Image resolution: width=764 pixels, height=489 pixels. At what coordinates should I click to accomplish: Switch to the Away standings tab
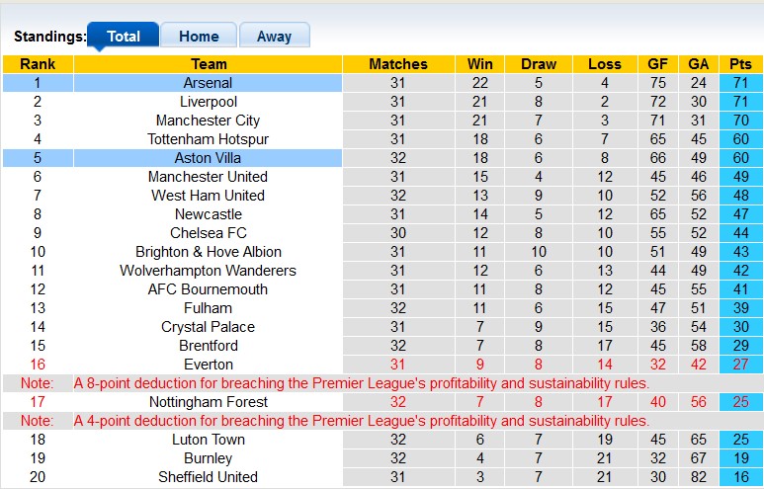(274, 37)
